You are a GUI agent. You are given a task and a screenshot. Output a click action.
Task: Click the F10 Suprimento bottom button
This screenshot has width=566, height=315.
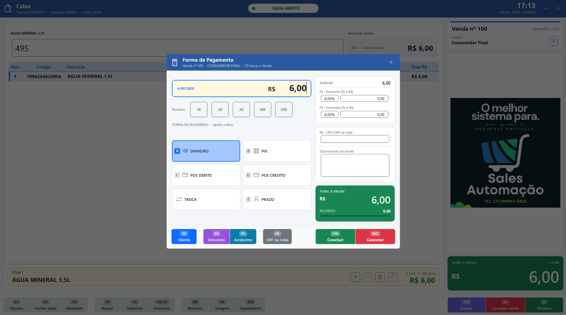pos(250,305)
